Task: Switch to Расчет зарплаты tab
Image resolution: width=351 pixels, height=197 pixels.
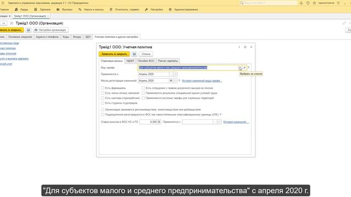Action: tap(168, 61)
